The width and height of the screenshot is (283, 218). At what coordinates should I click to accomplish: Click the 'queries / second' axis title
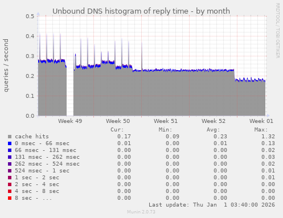click(x=6, y=65)
